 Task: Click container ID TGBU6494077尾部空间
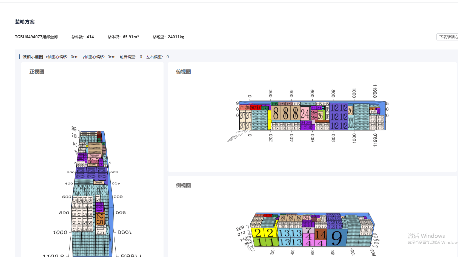click(36, 37)
